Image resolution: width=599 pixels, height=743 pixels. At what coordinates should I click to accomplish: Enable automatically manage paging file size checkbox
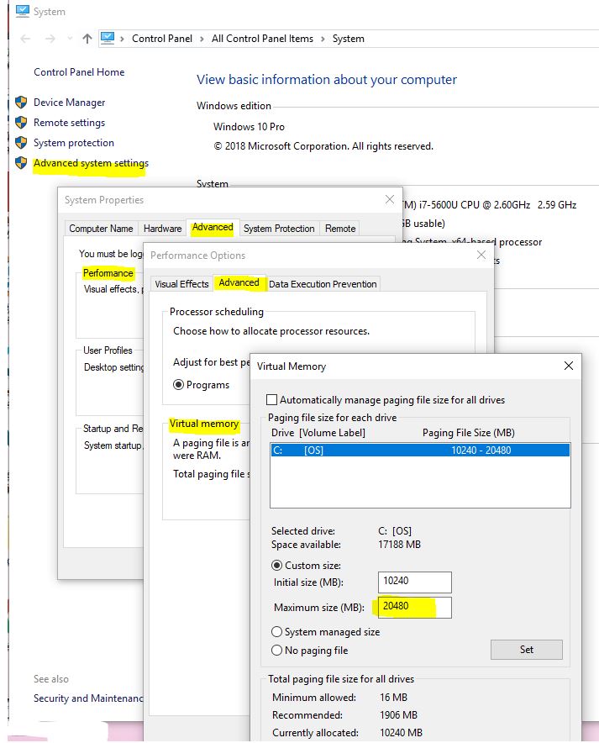pyautogui.click(x=272, y=400)
